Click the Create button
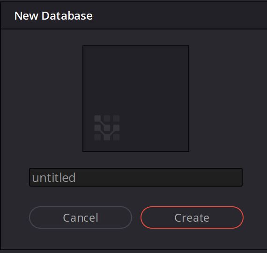Screen dimensions: 267x253 (192, 217)
